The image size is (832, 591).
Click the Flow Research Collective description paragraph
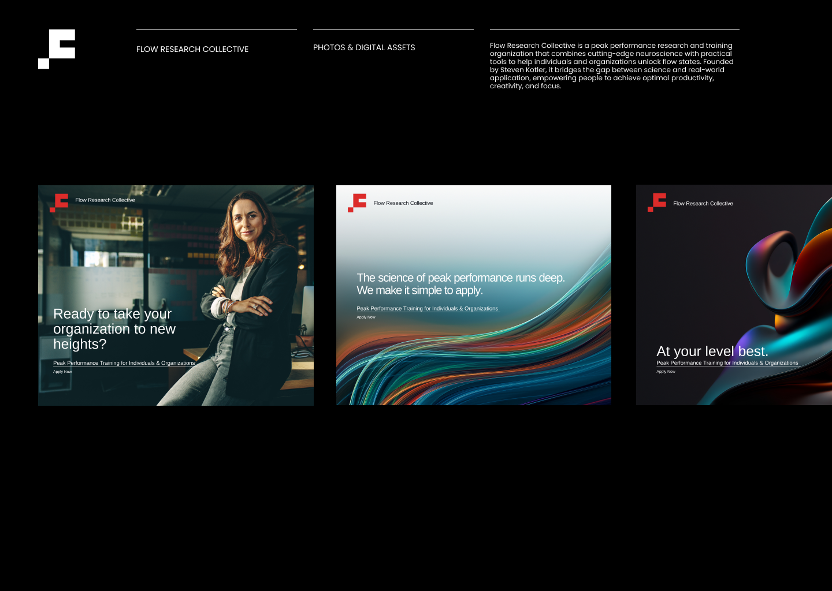[612, 66]
